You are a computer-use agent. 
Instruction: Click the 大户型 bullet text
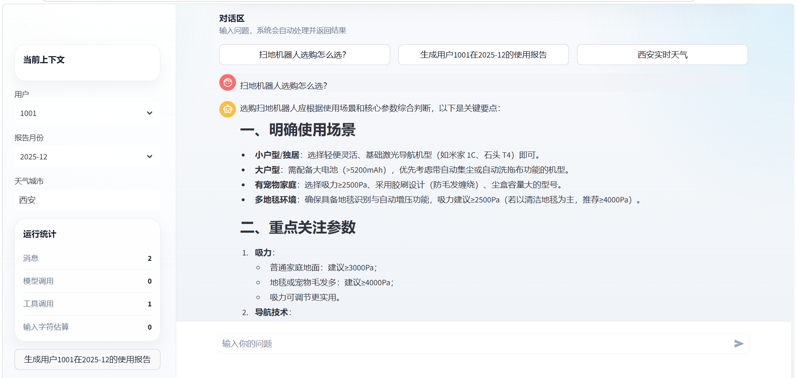(x=413, y=170)
